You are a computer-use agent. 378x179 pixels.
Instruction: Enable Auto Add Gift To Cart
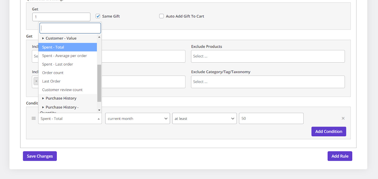[x=161, y=16]
